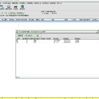Select the first radio option beside the toolbar
The height and width of the screenshot is (99, 99).
click(x=43, y=13)
